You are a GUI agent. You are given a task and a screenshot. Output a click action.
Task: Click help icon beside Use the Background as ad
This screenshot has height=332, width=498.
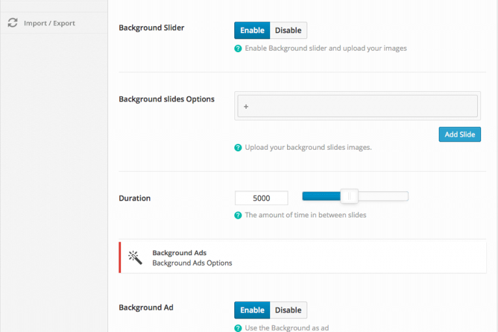(x=238, y=328)
